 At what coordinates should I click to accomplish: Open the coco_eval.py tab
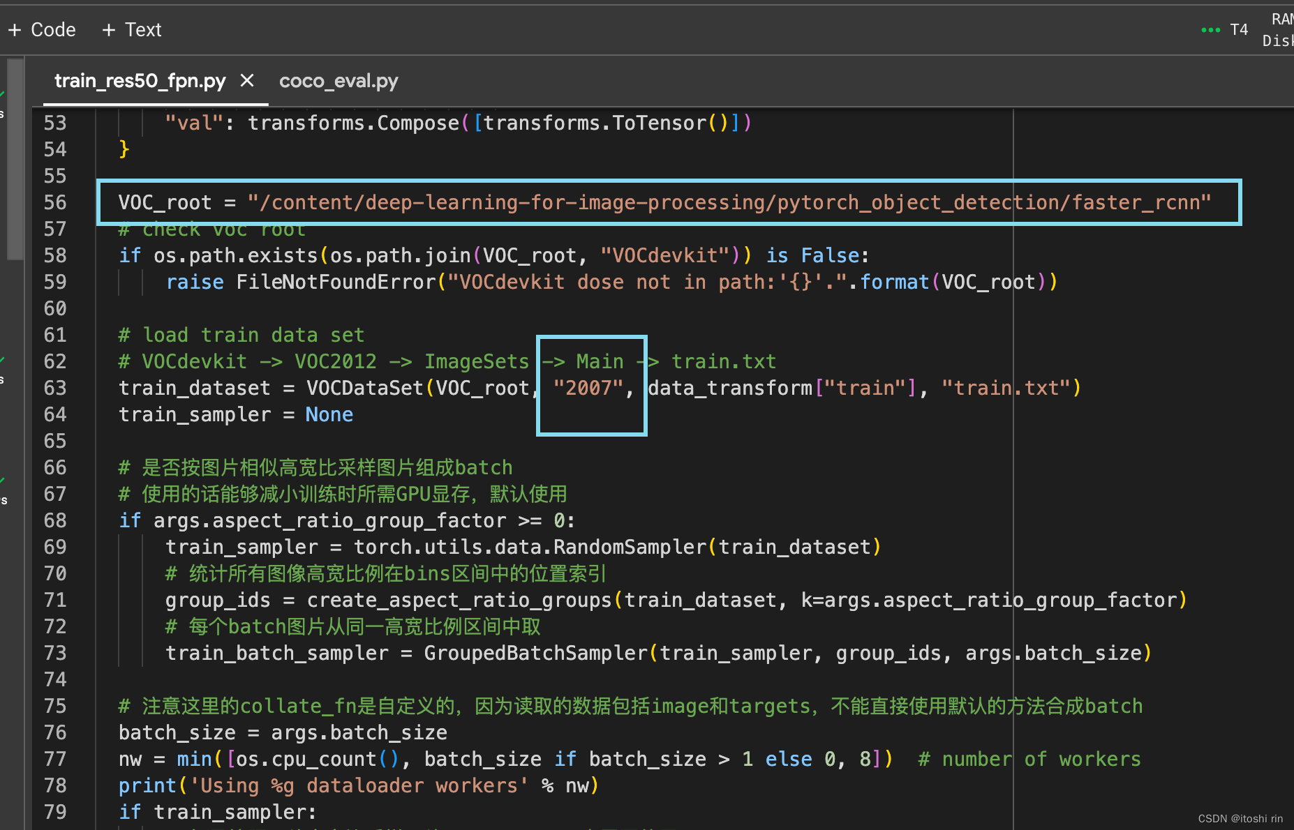tap(339, 81)
